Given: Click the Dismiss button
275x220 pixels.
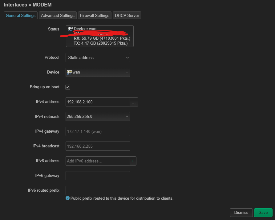Looking at the screenshot, I should tap(241, 213).
